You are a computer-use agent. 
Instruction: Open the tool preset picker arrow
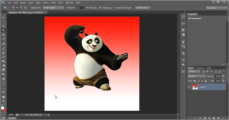9,8
